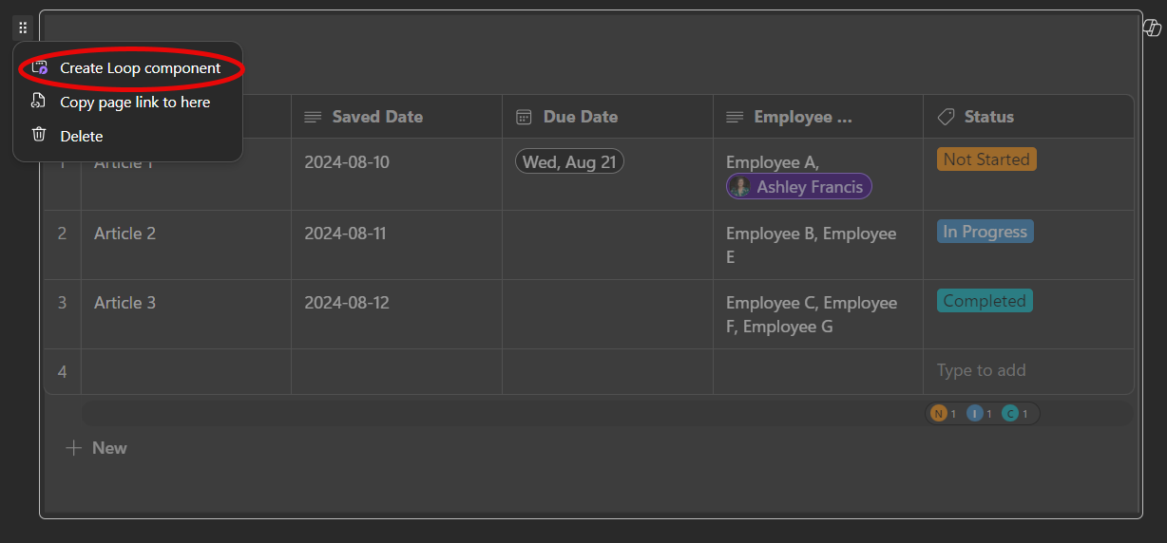Click the Employee B, Employee E cell
Screen dimensions: 1167x543
(x=818, y=245)
